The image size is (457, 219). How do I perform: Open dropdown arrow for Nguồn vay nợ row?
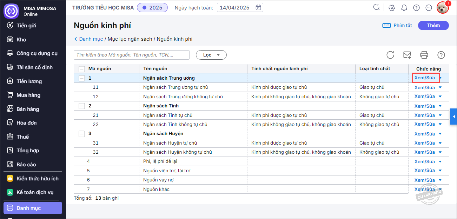[440, 180]
